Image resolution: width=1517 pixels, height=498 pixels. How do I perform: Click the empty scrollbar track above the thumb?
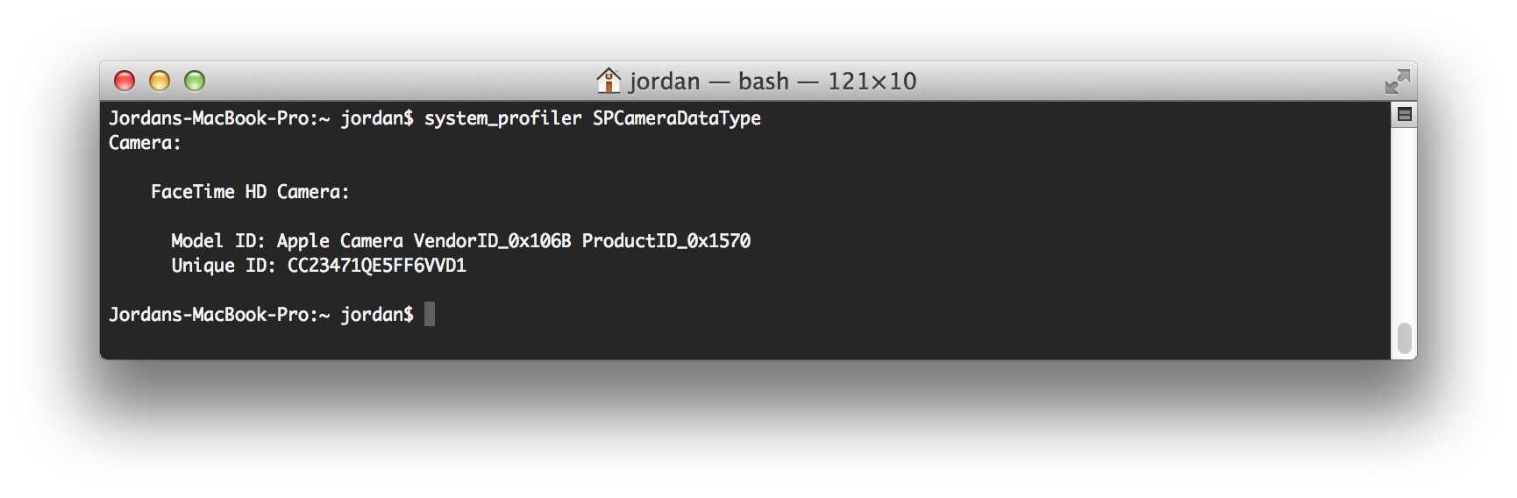point(1404,219)
